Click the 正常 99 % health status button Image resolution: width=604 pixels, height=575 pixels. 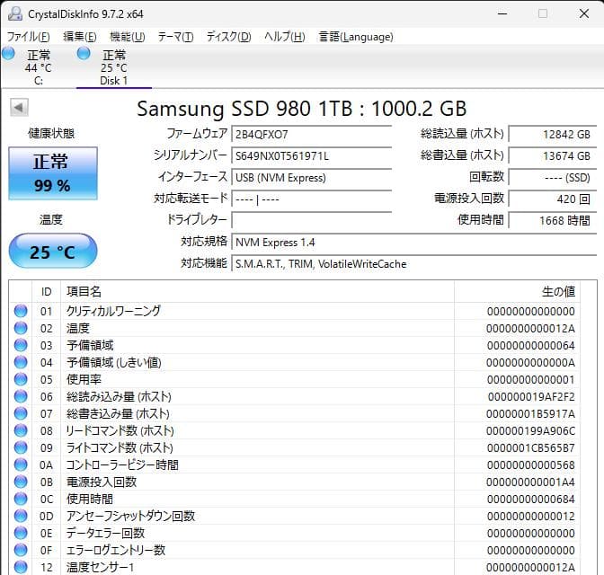(53, 173)
